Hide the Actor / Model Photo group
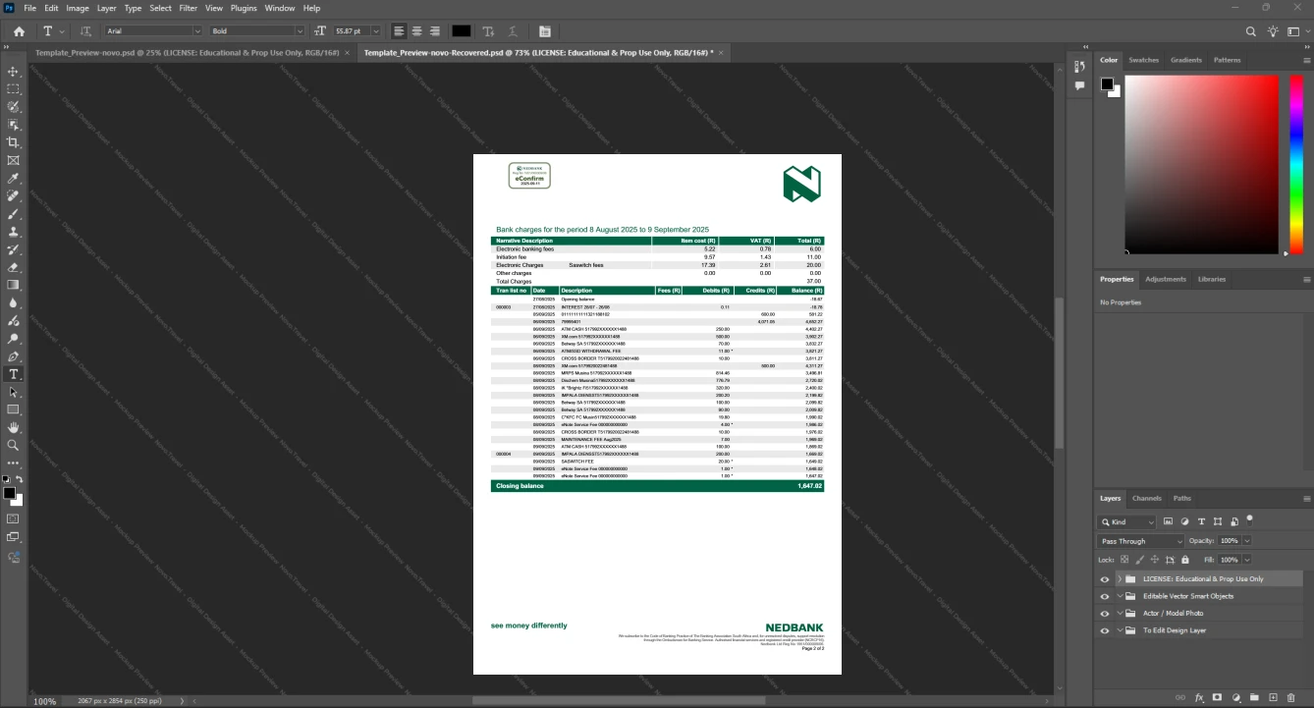The width and height of the screenshot is (1314, 708). point(1105,613)
